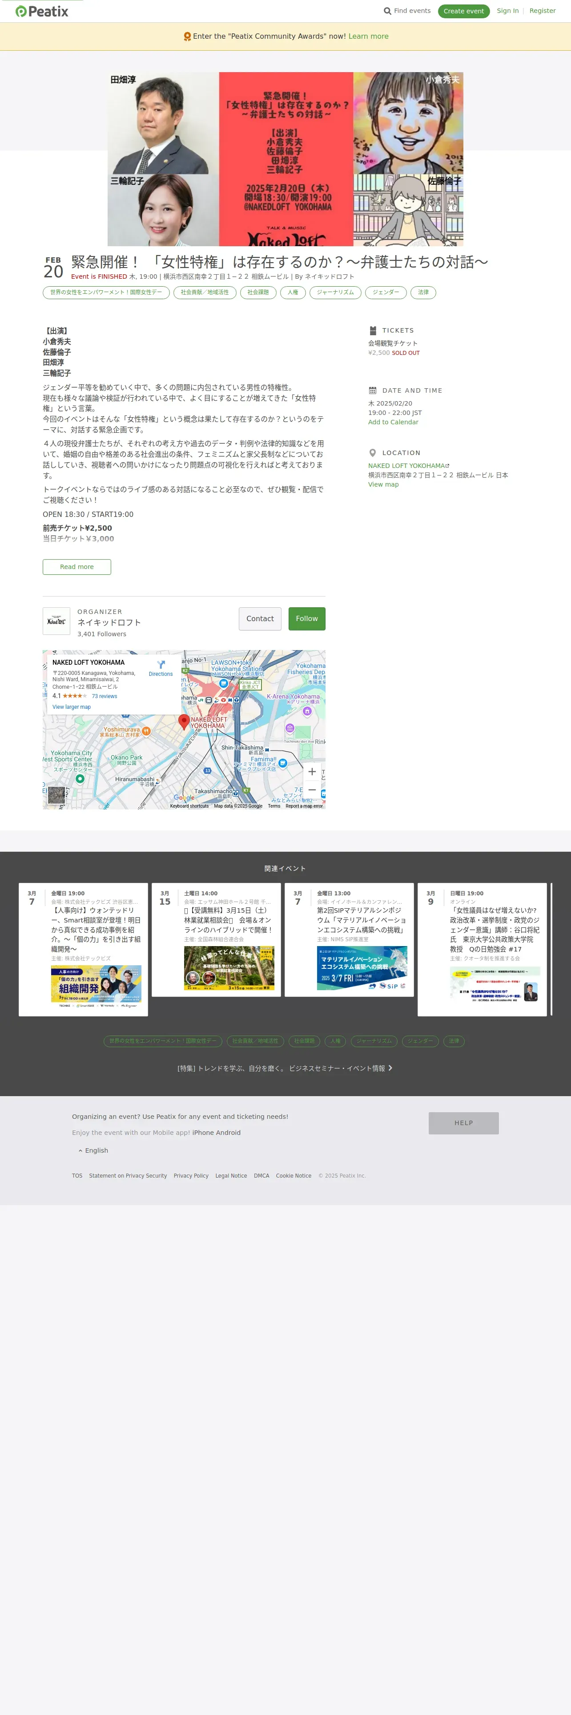571x1715 pixels.
Task: Open Statement on Privacy Security
Action: pos(128,1176)
